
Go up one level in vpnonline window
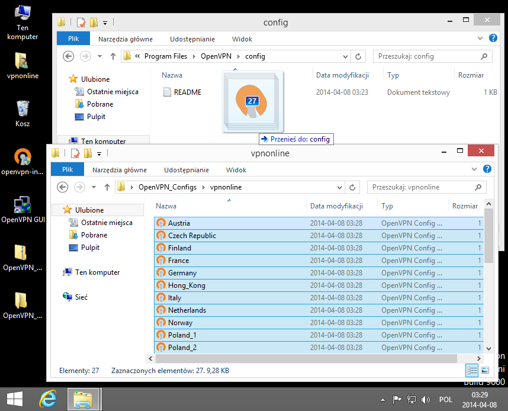pyautogui.click(x=107, y=187)
